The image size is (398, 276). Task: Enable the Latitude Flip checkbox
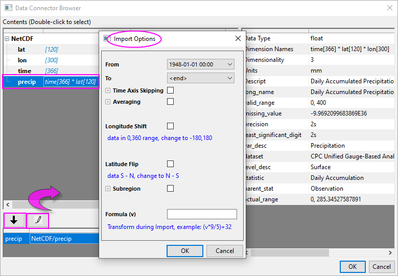(170, 164)
